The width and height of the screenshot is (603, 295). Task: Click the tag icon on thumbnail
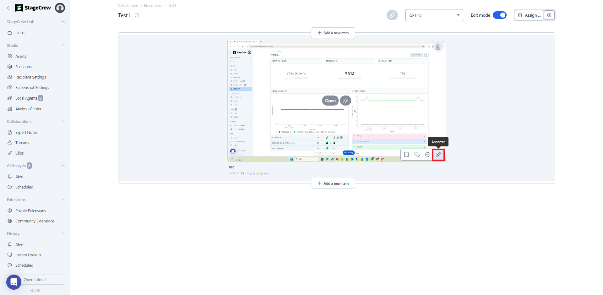(417, 155)
